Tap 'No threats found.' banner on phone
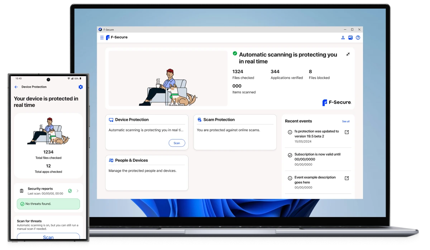430x250 pixels. pyautogui.click(x=48, y=204)
